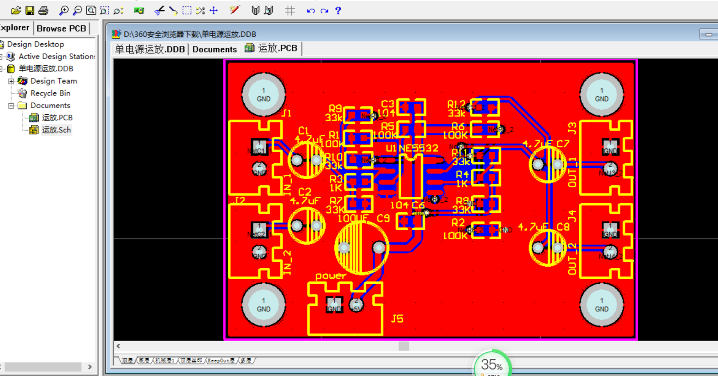
Task: Collapse the Documents folder node
Action: 11,106
